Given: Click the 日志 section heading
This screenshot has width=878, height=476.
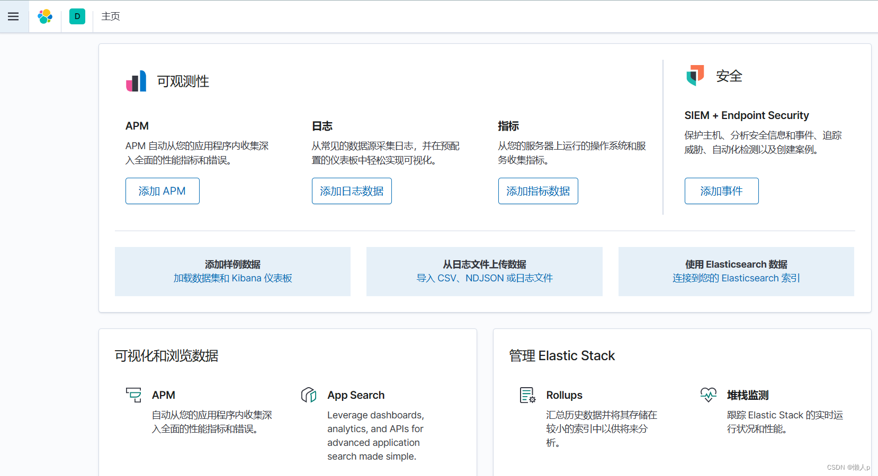Looking at the screenshot, I should point(322,126).
